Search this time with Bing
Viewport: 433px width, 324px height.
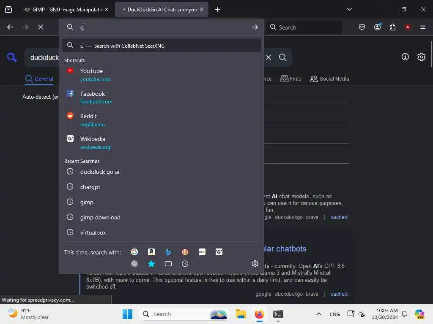click(168, 252)
